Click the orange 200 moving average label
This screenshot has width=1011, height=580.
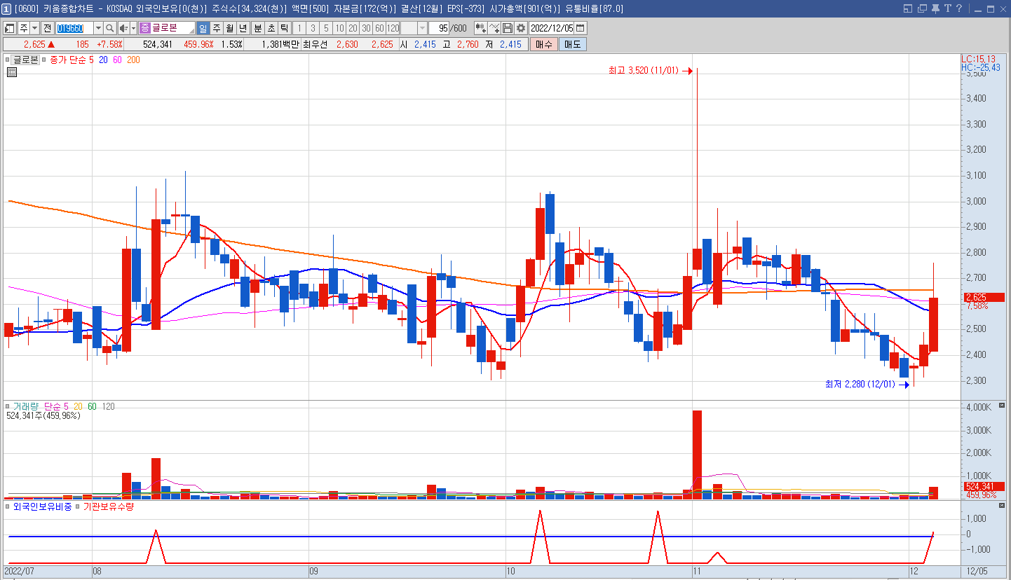tap(133, 60)
